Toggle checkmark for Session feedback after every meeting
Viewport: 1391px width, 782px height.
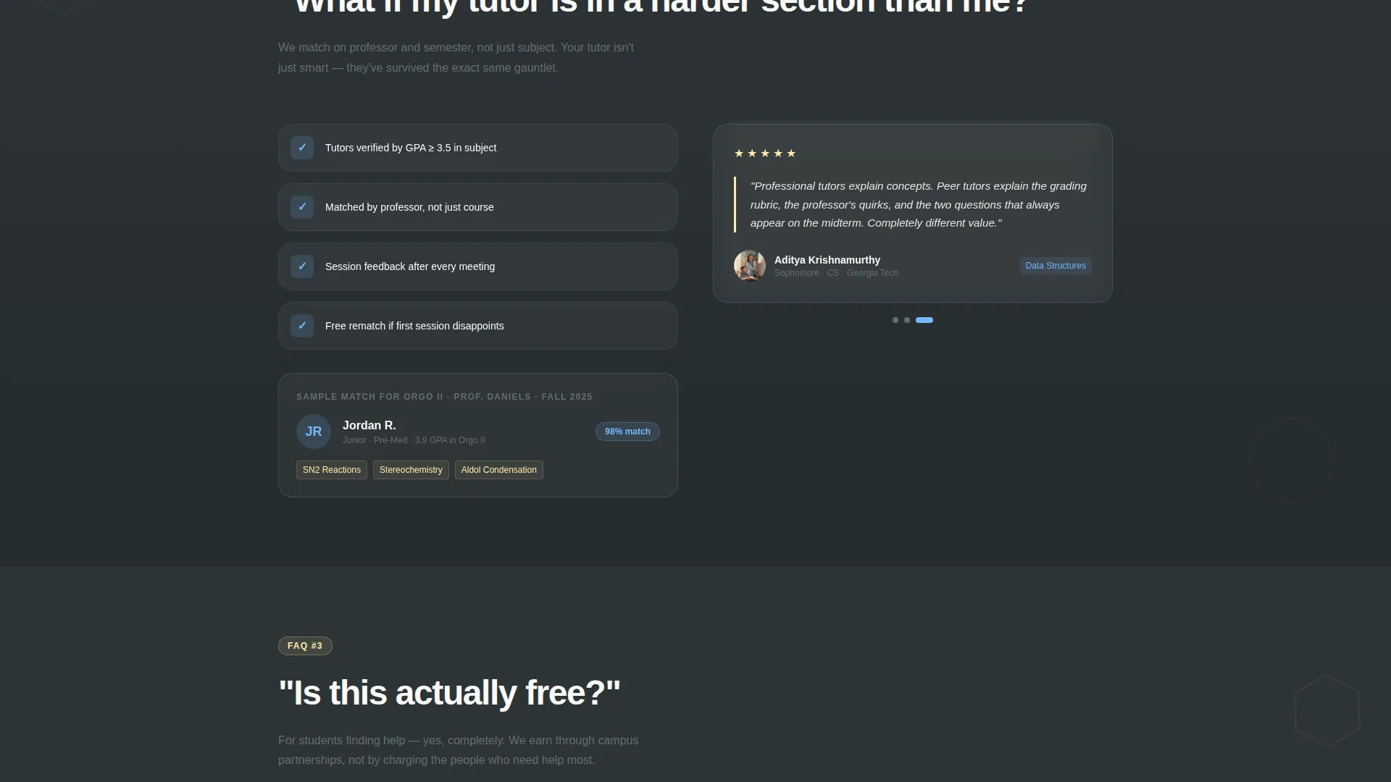click(x=302, y=266)
